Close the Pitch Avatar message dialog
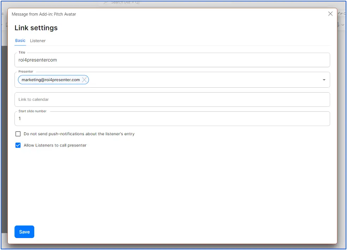The image size is (347, 250). click(330, 14)
